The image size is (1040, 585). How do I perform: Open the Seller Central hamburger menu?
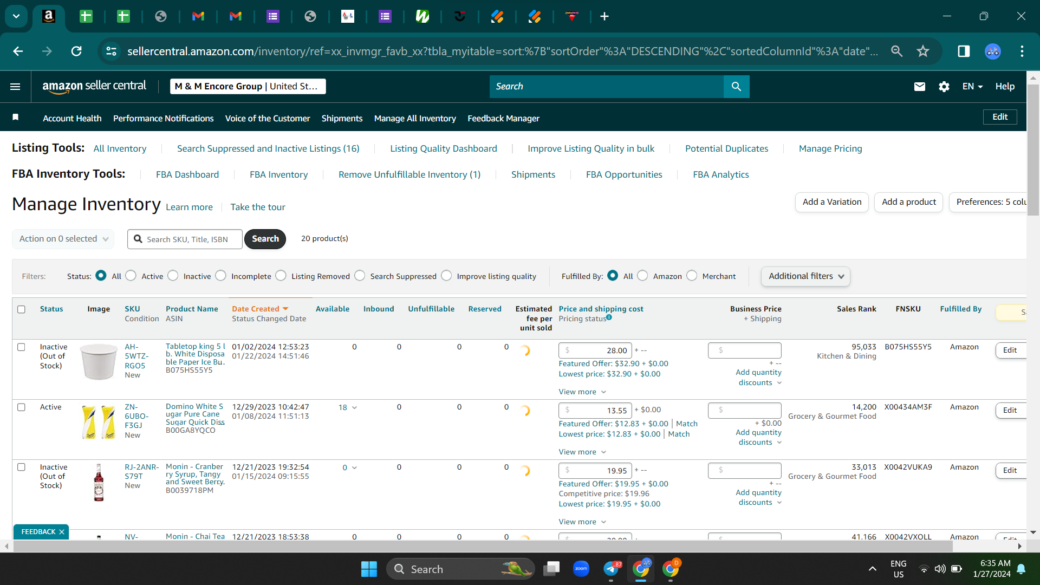(15, 87)
